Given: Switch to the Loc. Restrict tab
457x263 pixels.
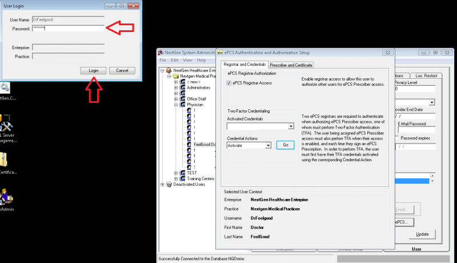Looking at the screenshot, I should [x=426, y=75].
